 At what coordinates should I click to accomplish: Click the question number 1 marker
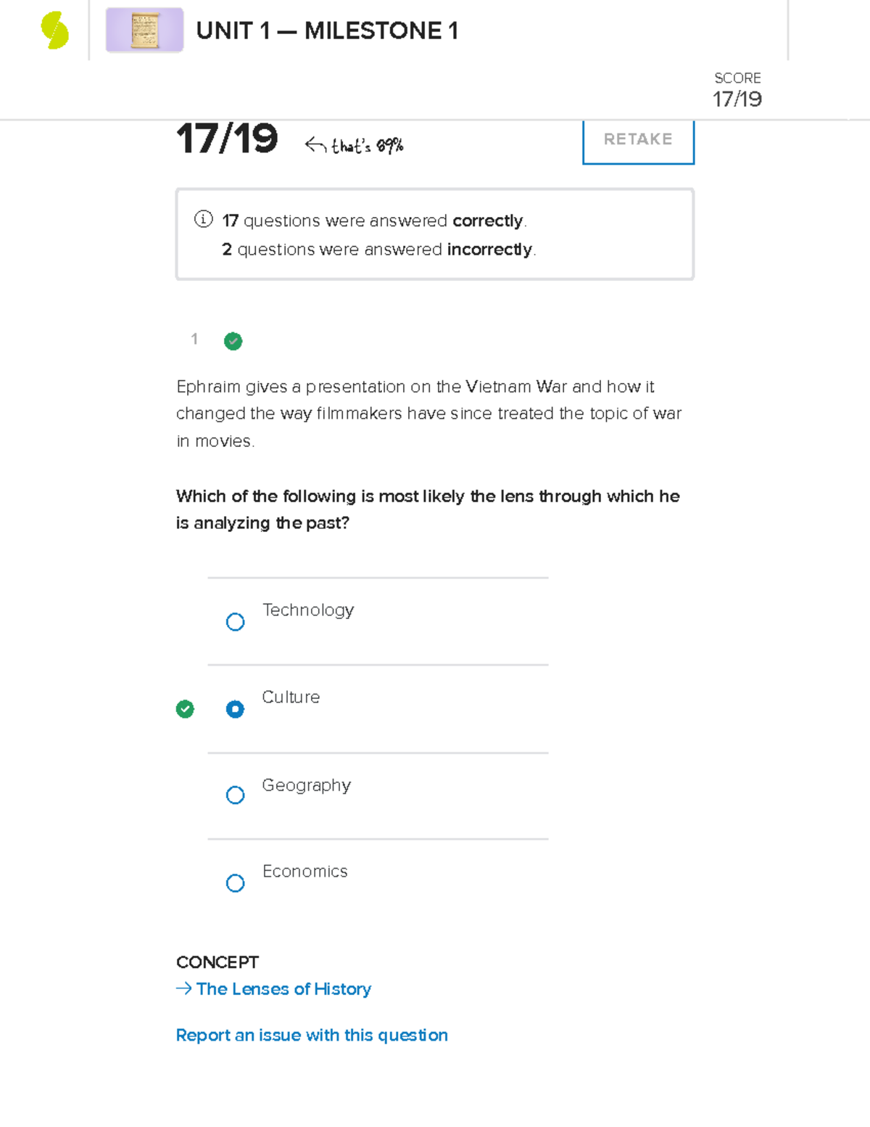pyautogui.click(x=194, y=339)
